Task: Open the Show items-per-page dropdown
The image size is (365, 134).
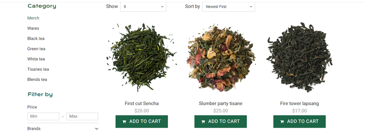Action: click(x=143, y=7)
